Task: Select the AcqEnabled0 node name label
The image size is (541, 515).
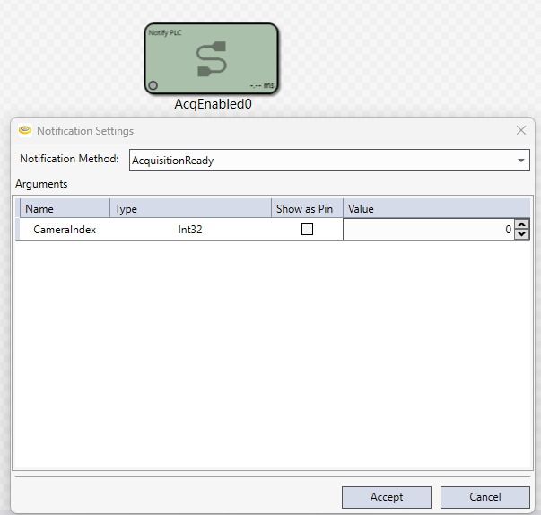Action: pos(213,104)
